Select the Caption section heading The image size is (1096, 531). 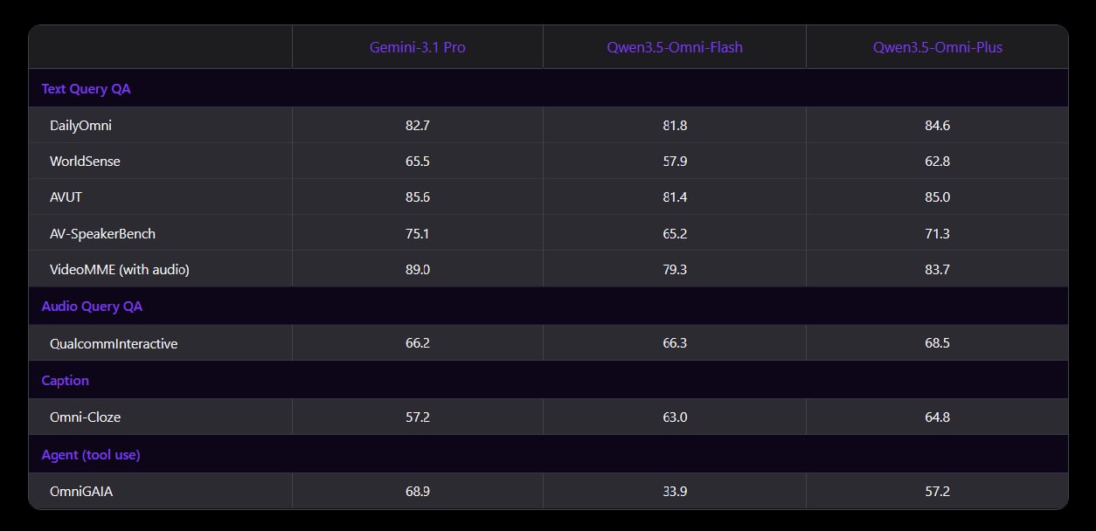coord(66,381)
